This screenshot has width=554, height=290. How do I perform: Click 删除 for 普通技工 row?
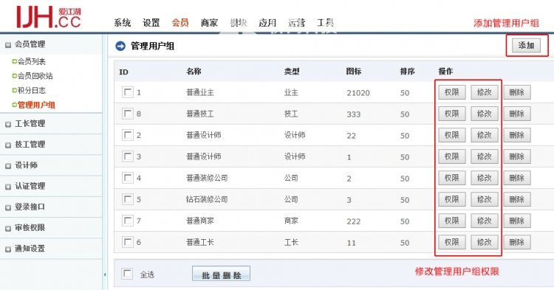(x=517, y=114)
